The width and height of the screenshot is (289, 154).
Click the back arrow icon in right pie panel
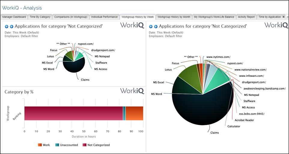pos(156,27)
